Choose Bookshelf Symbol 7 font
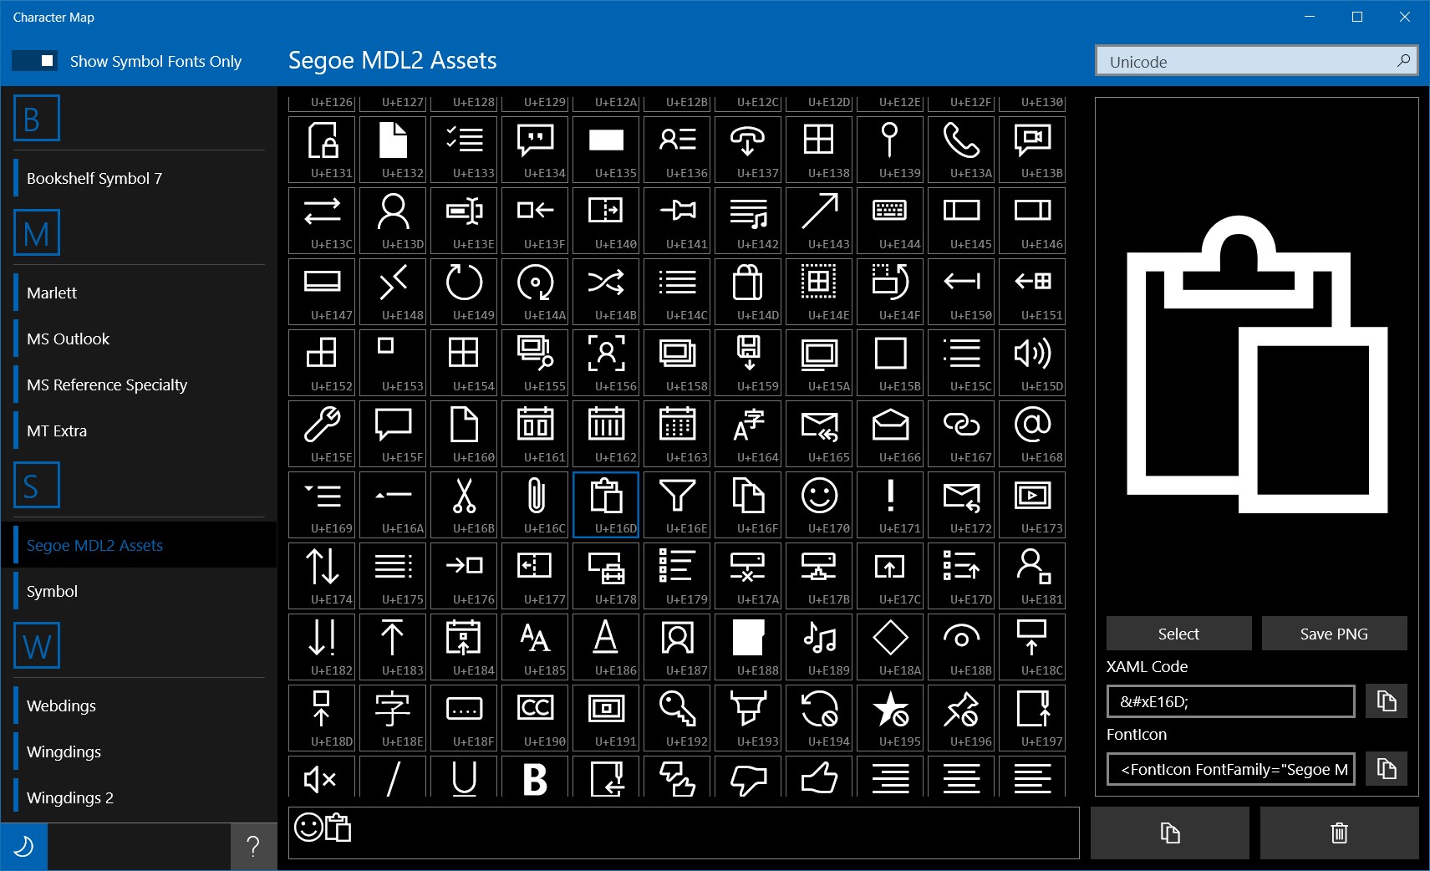Screen dimensions: 1430x871 (x=140, y=178)
